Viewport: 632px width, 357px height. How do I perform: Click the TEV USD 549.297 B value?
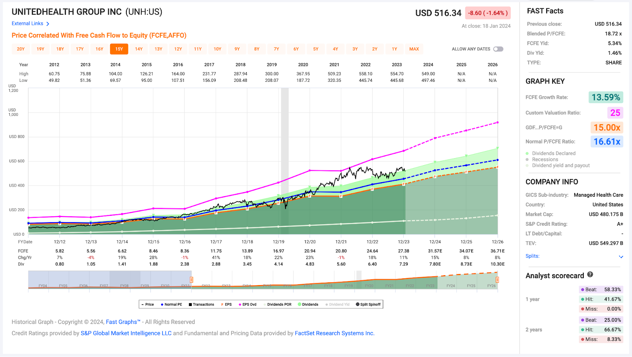(x=606, y=243)
